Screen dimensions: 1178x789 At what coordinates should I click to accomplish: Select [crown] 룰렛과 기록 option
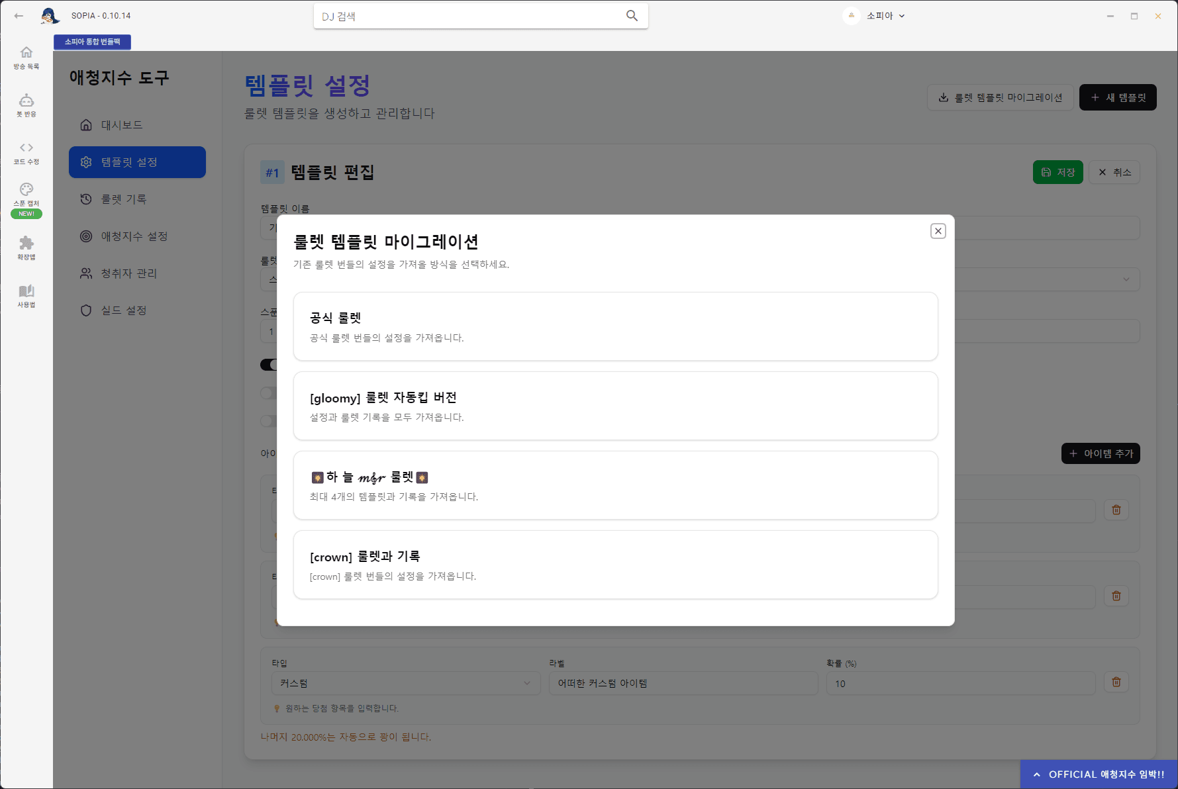615,565
